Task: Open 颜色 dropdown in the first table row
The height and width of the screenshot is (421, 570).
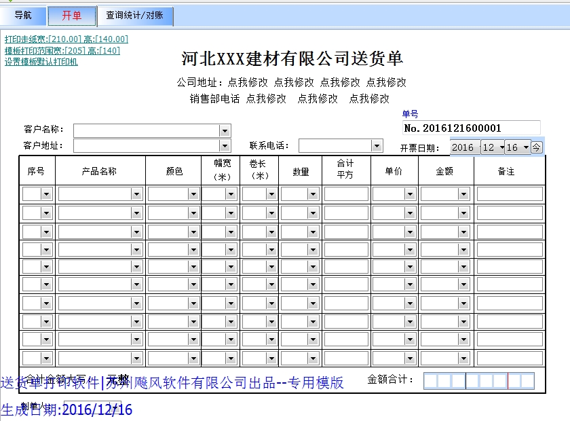Action: click(x=193, y=194)
